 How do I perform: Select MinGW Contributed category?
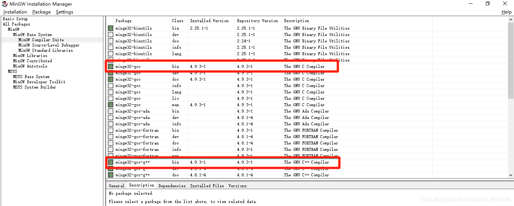click(x=32, y=61)
